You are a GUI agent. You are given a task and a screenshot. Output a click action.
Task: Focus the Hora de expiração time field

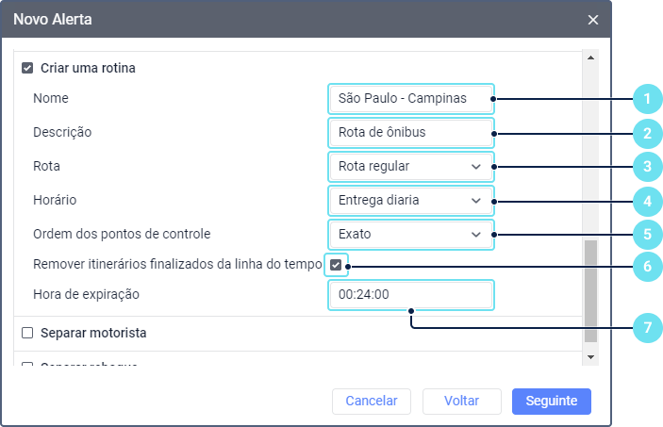pyautogui.click(x=410, y=294)
